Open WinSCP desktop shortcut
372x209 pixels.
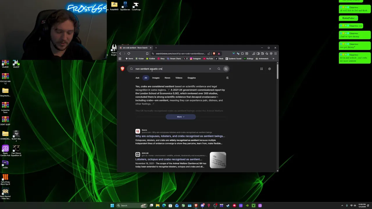point(16,64)
